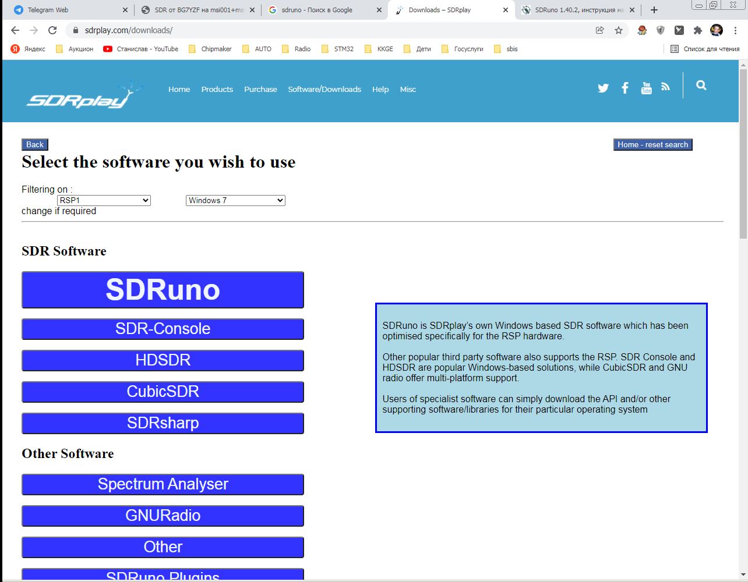The width and height of the screenshot is (748, 582).
Task: Open Chrome menu three dots
Action: click(x=736, y=30)
